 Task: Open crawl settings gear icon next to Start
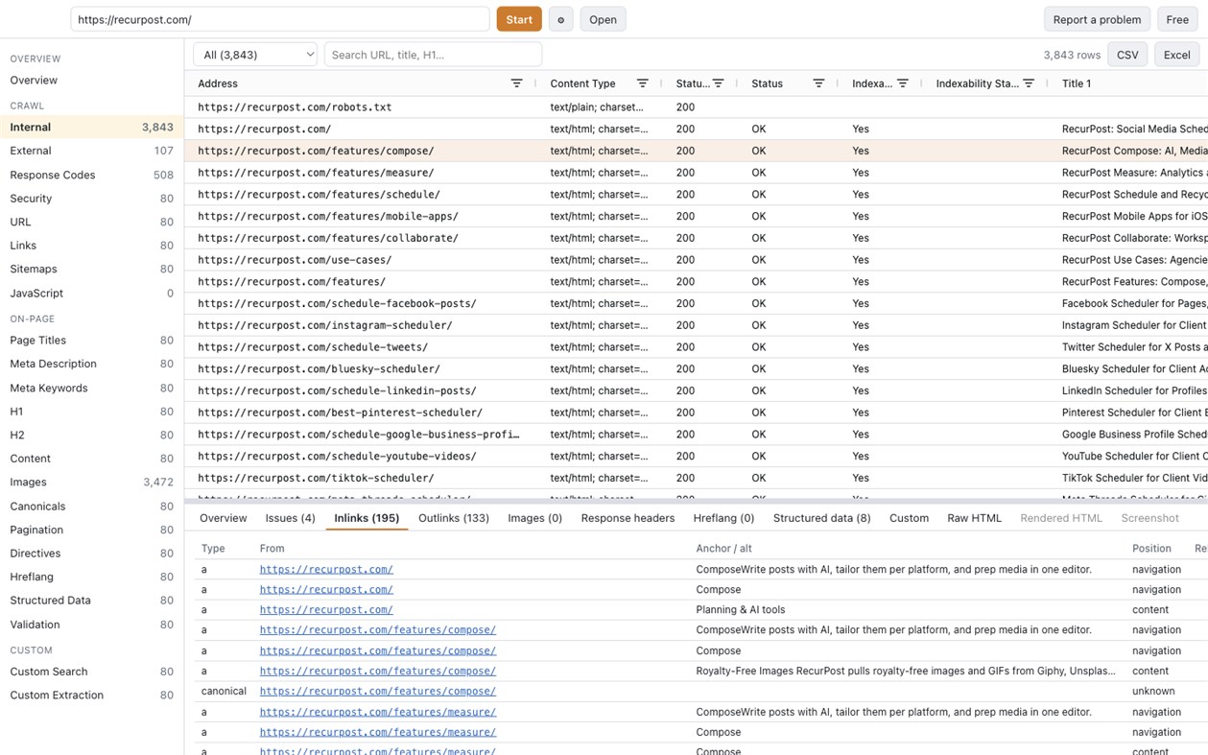click(560, 19)
